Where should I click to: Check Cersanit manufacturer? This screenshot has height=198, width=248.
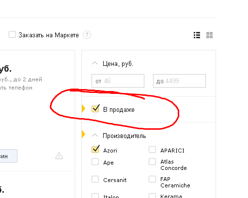[95, 179]
